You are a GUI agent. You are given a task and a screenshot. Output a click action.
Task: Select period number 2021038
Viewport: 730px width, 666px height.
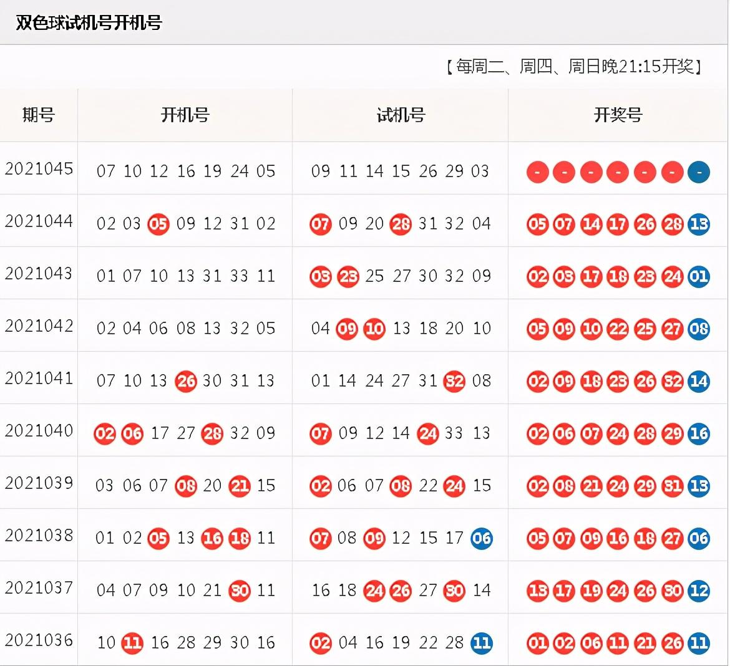coord(39,535)
